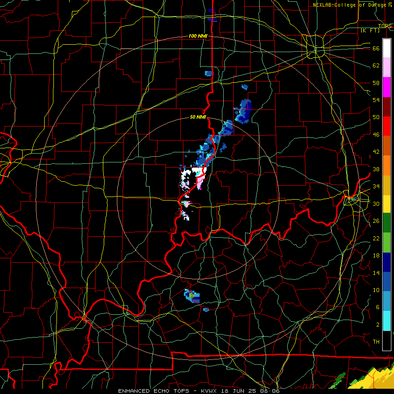Click the '34' scale label
The image size is (394, 394).
376,186
